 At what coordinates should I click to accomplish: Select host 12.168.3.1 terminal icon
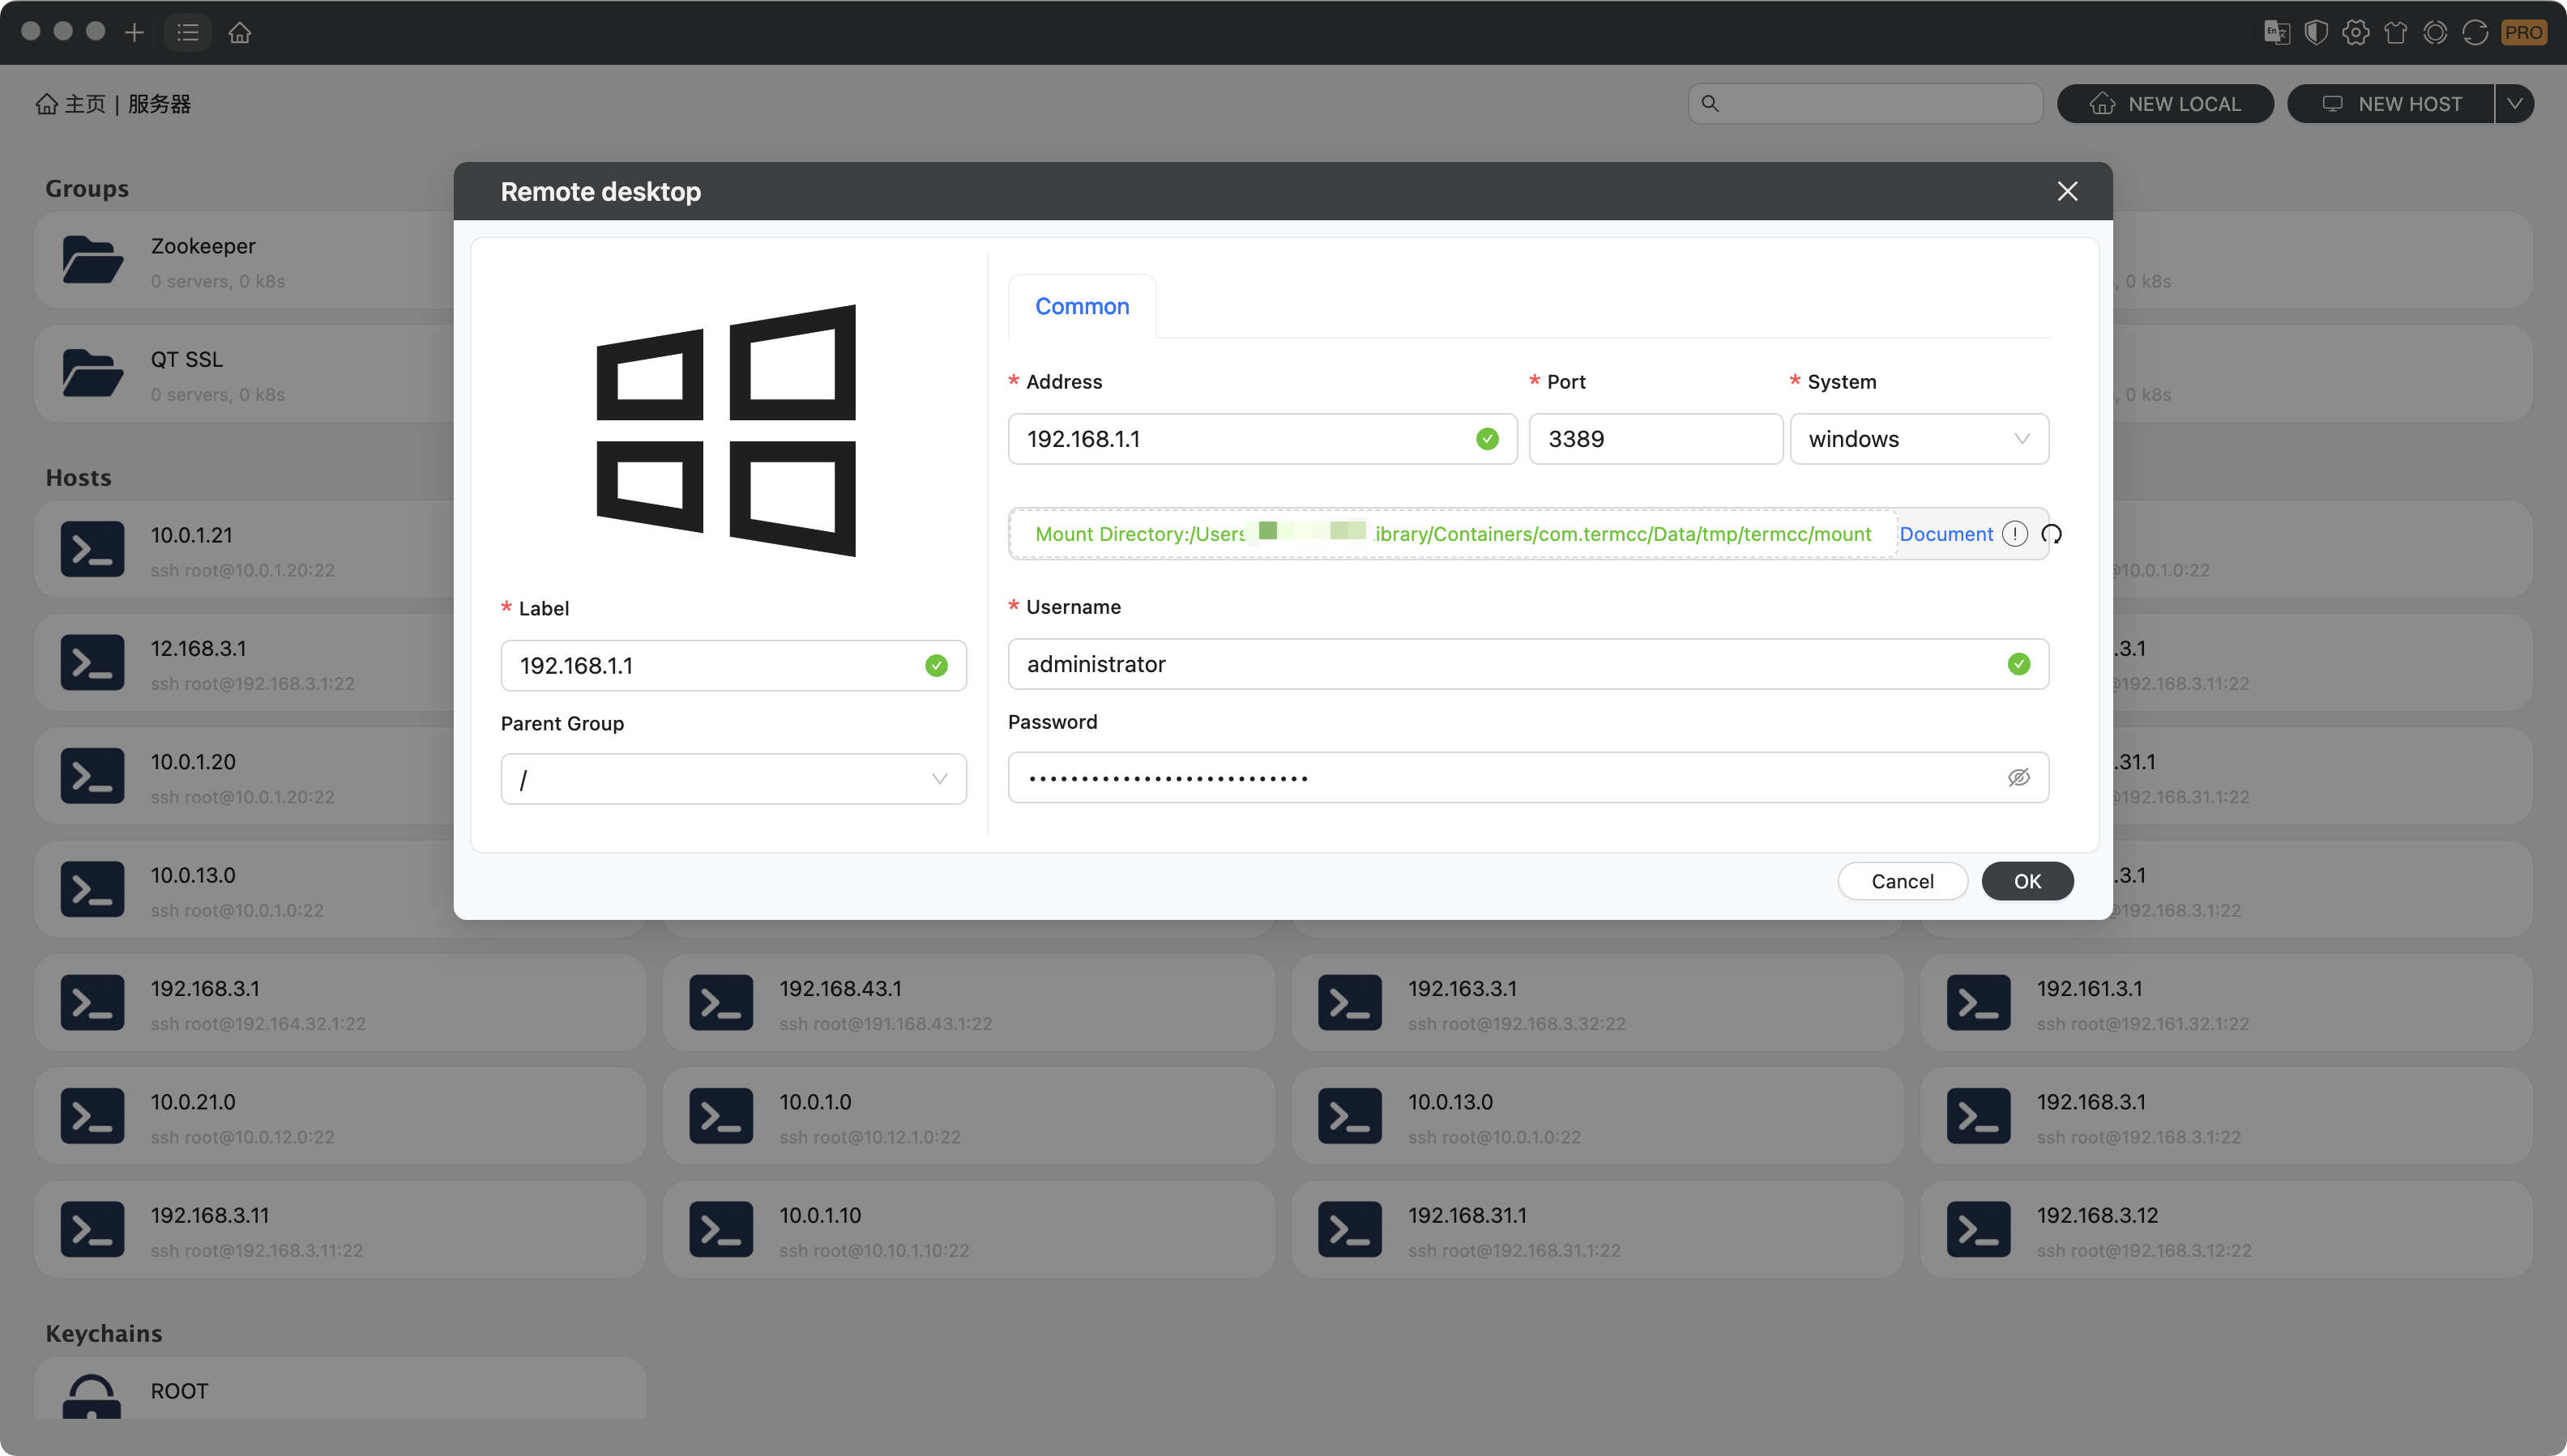coord(92,662)
